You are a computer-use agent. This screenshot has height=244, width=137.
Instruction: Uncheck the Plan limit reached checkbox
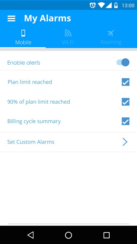126,82
